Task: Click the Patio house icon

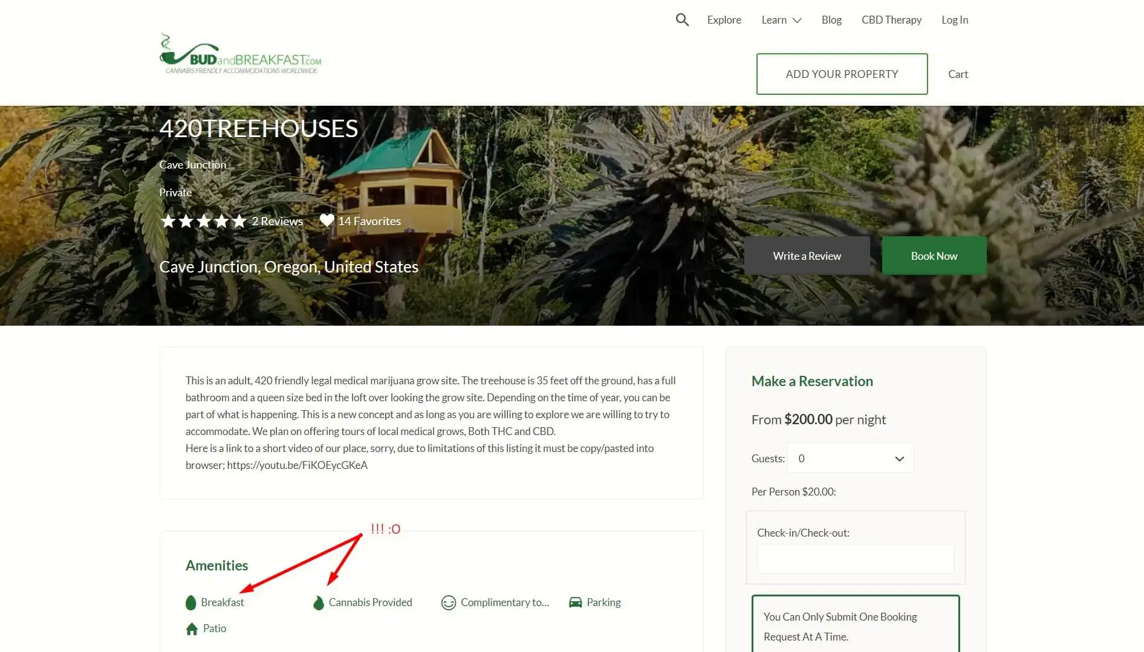Action: (x=192, y=628)
